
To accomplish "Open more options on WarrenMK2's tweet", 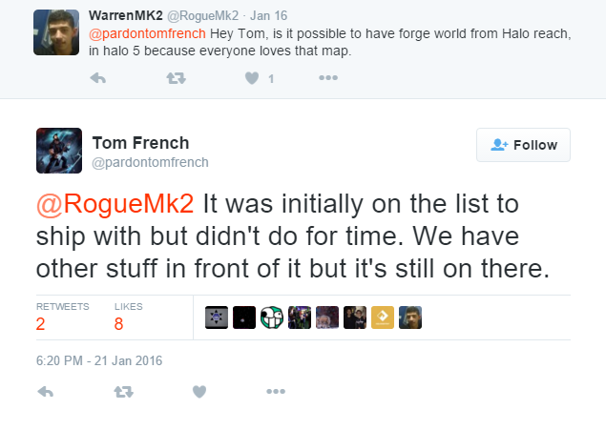I will (328, 79).
